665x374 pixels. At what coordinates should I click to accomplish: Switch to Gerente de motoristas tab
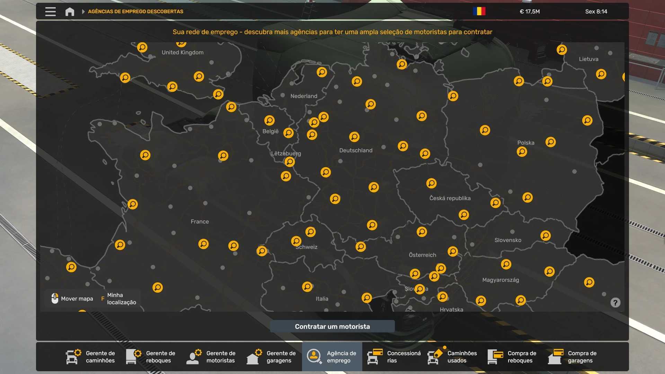tap(211, 357)
